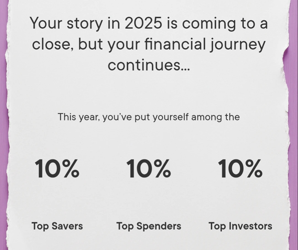Tap the Top Investors label
The width and height of the screenshot is (298, 250).
[240, 226]
